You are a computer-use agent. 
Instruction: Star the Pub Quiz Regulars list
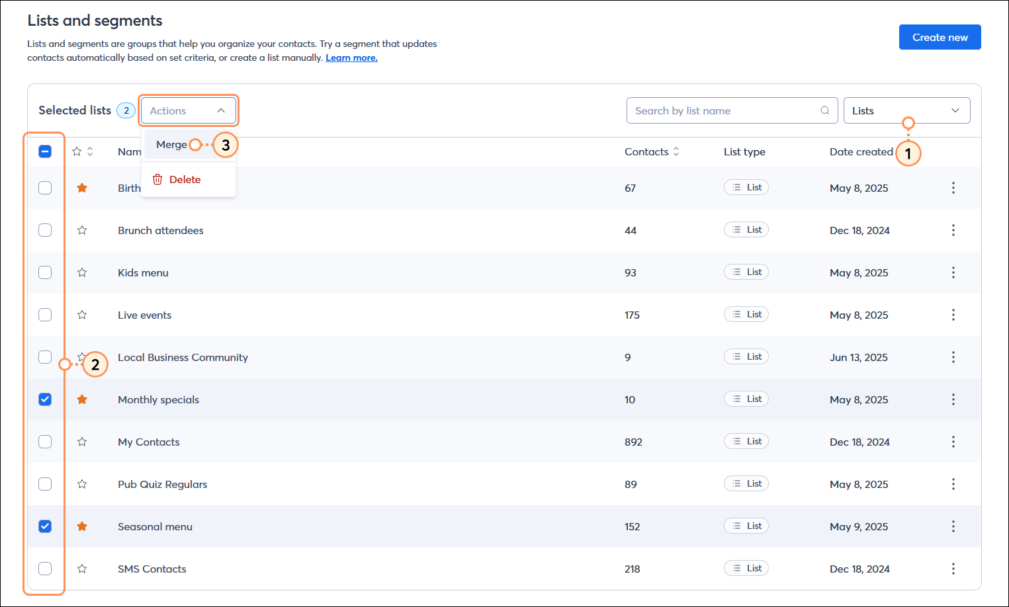pyautogui.click(x=82, y=483)
